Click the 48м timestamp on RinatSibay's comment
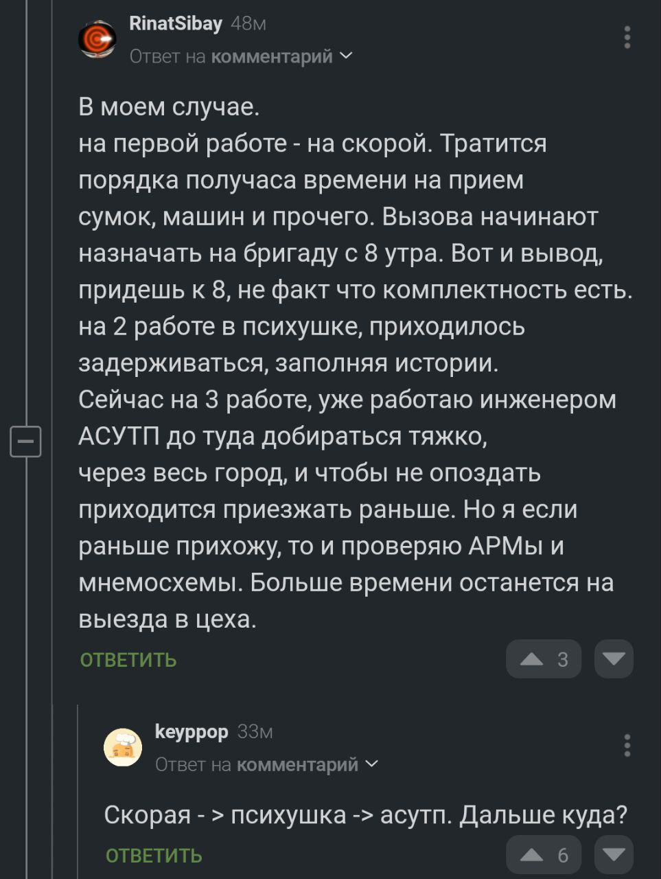Screen dimensions: 661x879 [x=248, y=25]
